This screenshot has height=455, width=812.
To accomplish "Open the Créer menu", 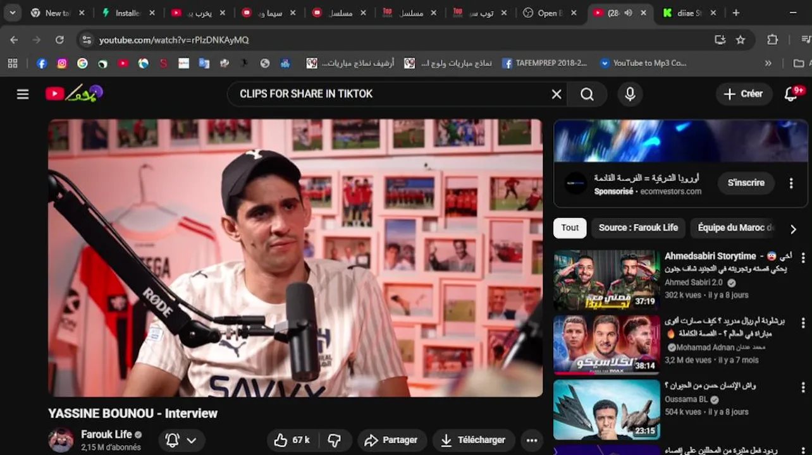I will (x=744, y=94).
